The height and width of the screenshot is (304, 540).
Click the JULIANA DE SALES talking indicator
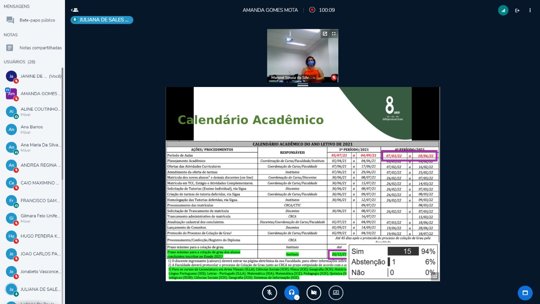point(102,20)
